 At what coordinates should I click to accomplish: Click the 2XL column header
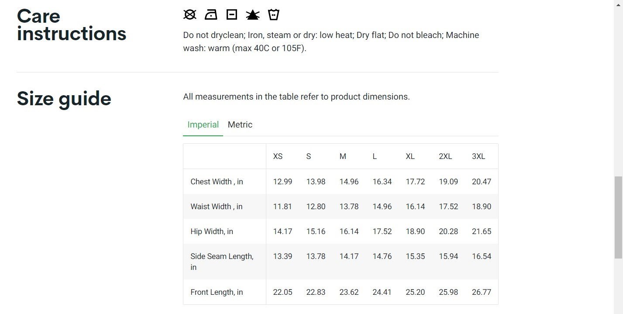point(445,156)
